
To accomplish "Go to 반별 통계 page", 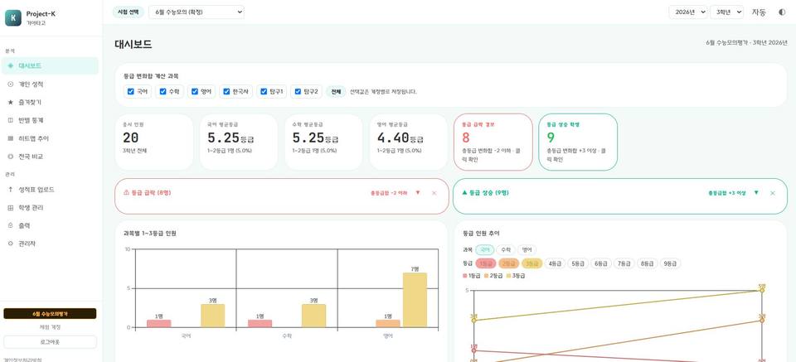I will coord(50,120).
